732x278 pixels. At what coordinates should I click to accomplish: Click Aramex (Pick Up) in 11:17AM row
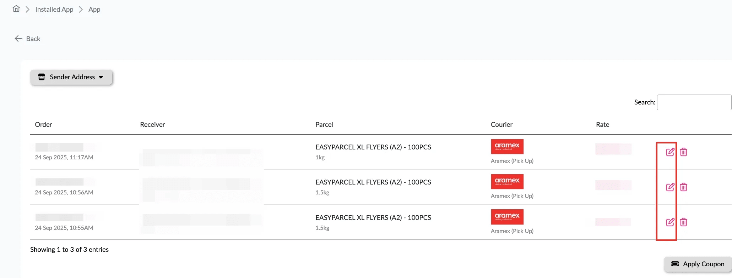(x=512, y=161)
